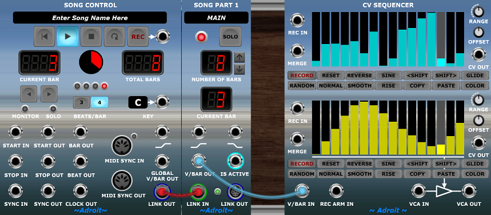
Task: Click the bottom sequencer's REVERSE button
Action: click(x=360, y=164)
